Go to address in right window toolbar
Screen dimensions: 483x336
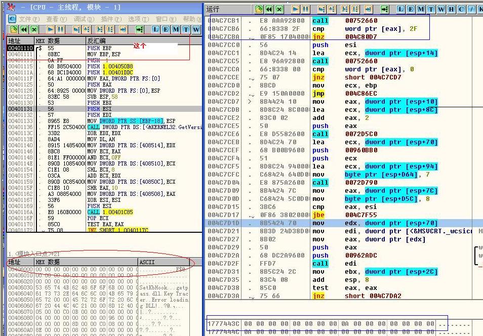[x=385, y=9]
